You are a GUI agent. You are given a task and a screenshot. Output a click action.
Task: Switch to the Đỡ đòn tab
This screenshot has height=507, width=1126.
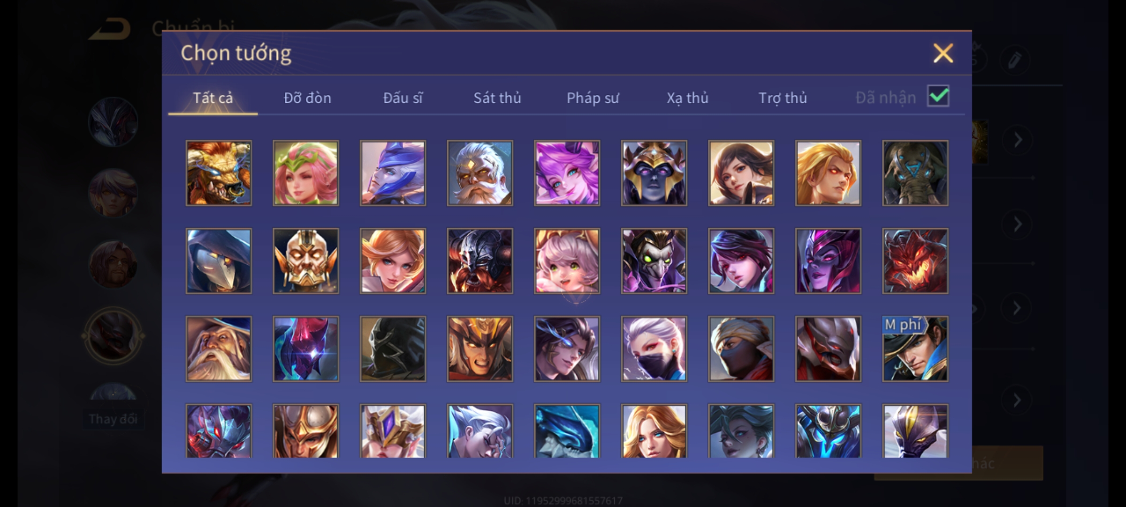307,98
